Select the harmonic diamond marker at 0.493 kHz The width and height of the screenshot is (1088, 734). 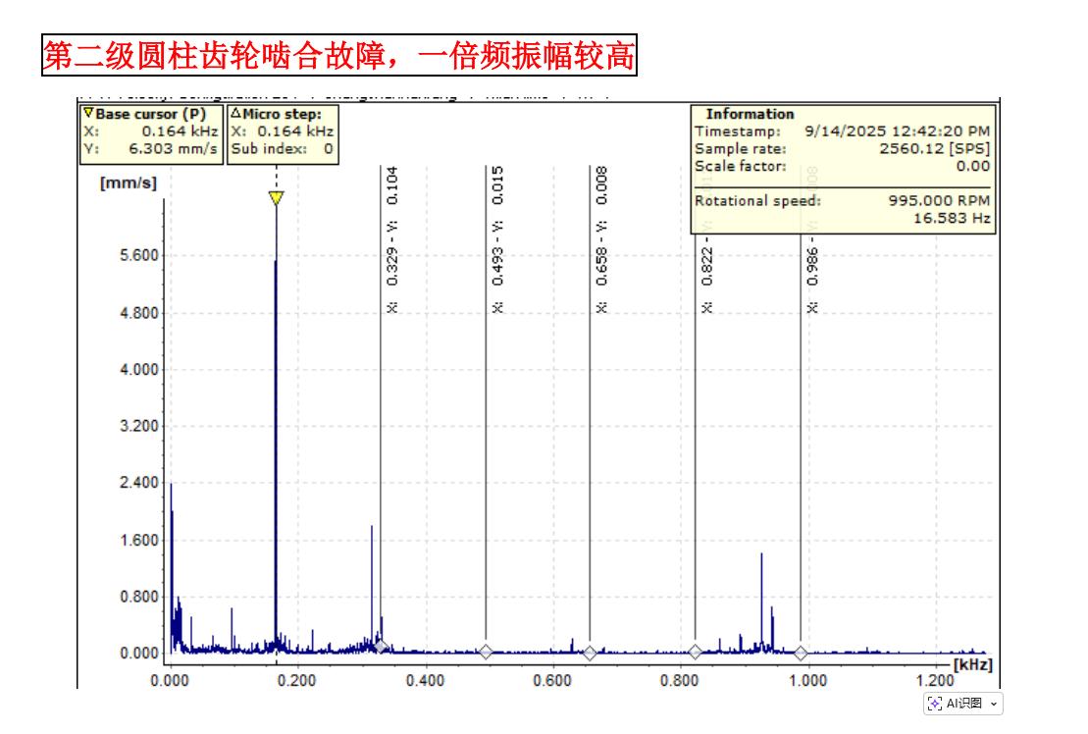(486, 652)
